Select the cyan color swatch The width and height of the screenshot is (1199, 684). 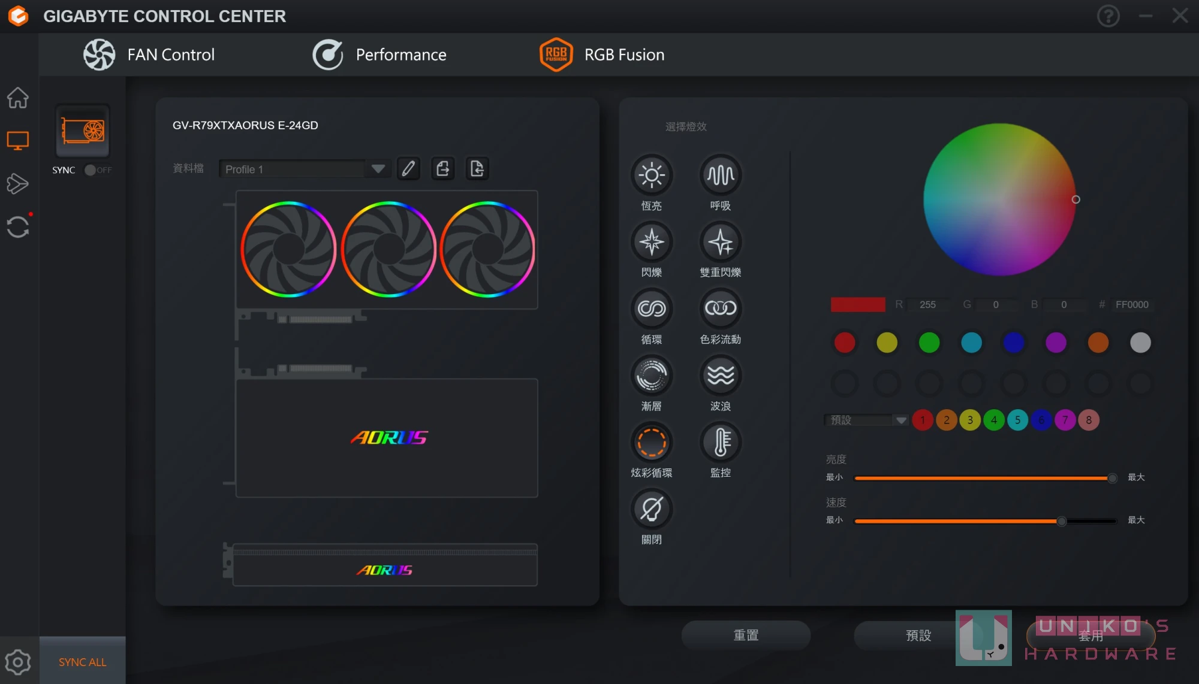[971, 343]
